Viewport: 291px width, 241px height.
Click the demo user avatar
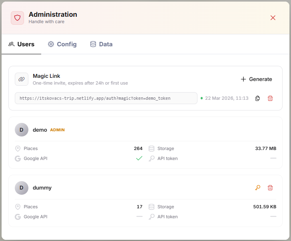pos(22,130)
